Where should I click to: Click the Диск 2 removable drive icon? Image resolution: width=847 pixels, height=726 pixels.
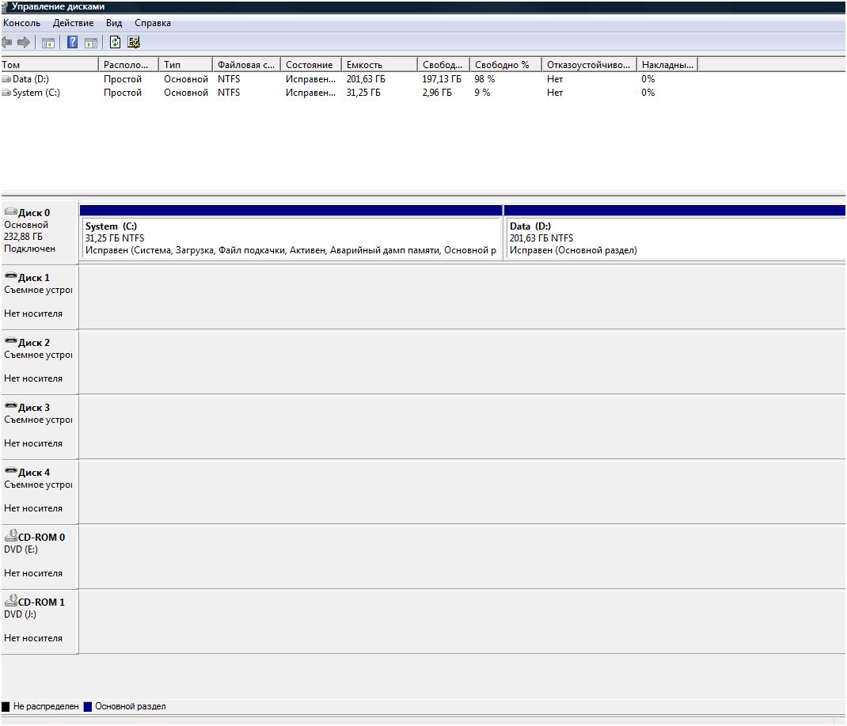11,341
